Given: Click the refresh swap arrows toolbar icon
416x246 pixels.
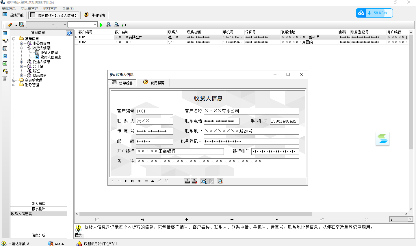Looking at the screenshot, I should point(124,25).
